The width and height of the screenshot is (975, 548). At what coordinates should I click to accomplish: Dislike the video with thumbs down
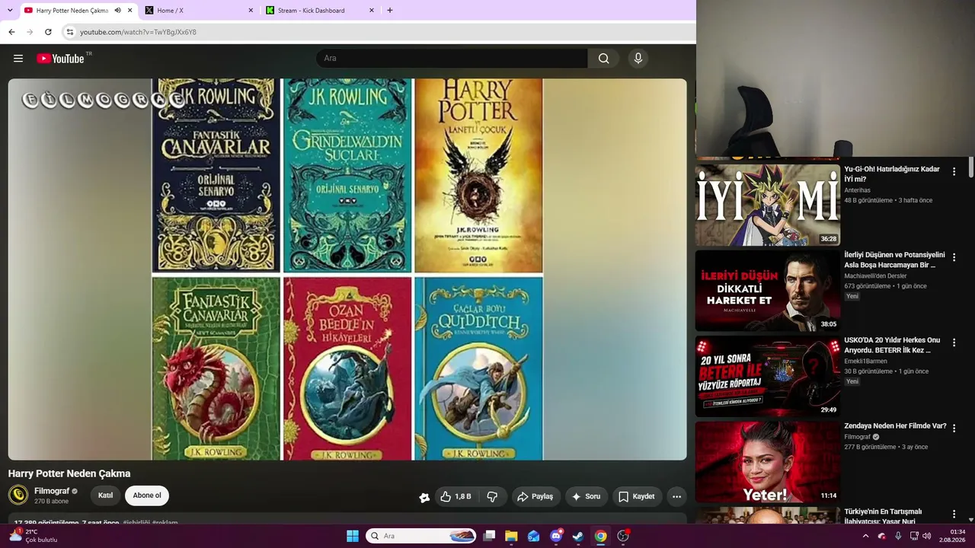(492, 496)
